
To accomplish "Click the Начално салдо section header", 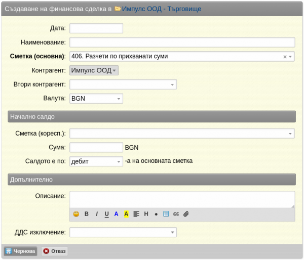I will [x=151, y=116].
